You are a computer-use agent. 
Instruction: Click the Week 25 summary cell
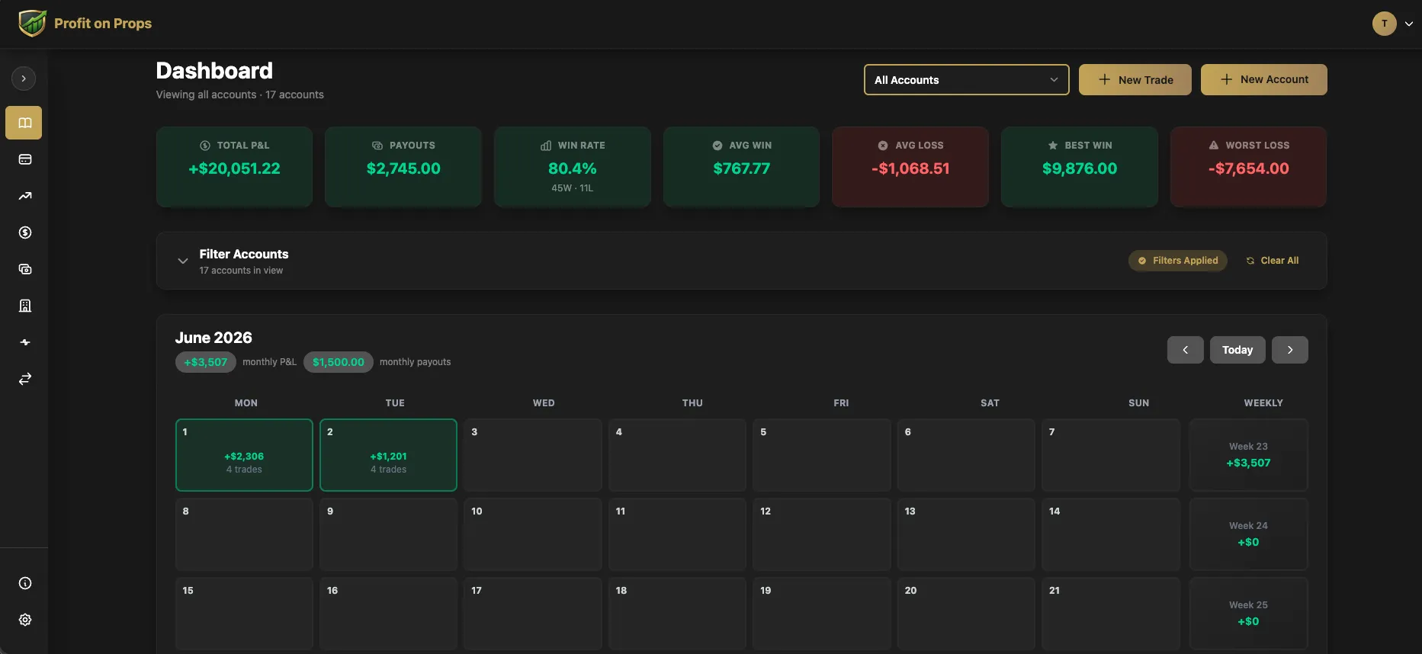coord(1248,614)
